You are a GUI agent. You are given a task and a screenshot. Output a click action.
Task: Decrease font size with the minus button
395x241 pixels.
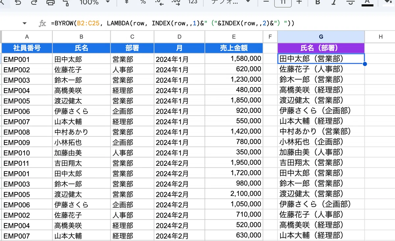tap(266, 2)
